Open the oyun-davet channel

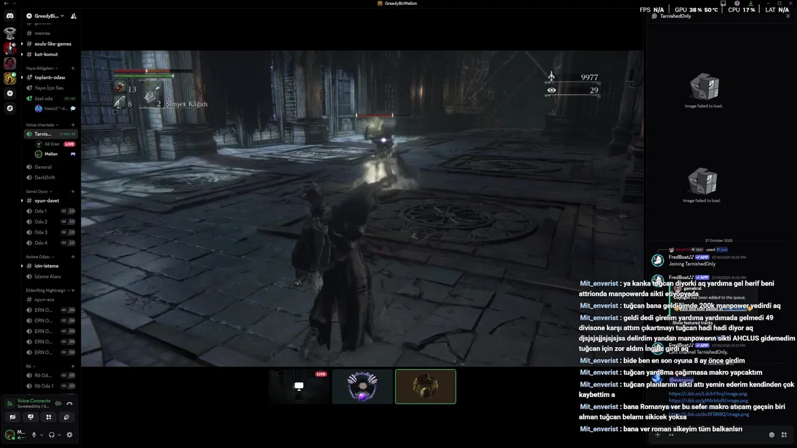[50, 200]
